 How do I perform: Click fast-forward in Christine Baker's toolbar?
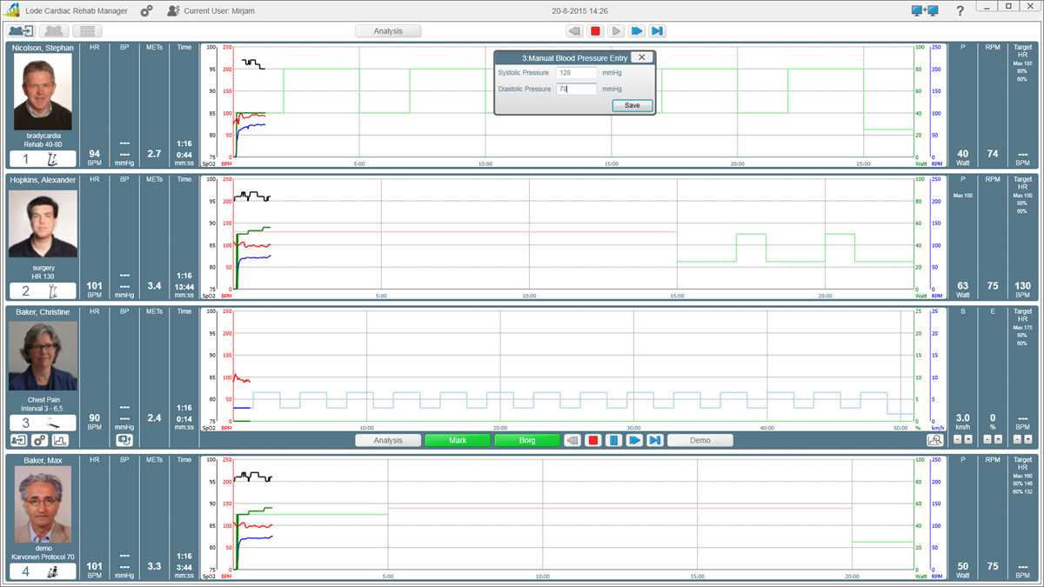tap(635, 440)
